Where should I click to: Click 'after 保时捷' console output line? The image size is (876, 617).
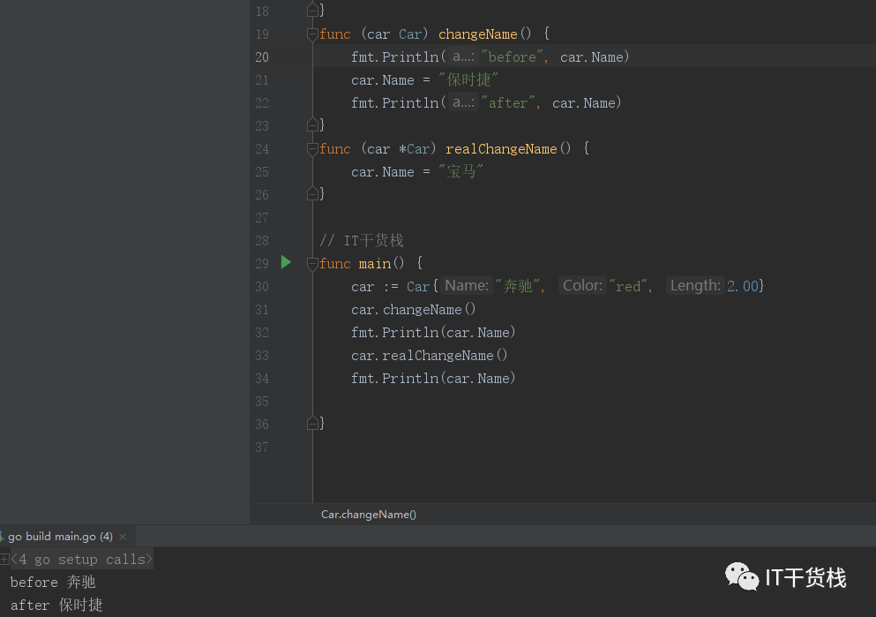(x=56, y=605)
